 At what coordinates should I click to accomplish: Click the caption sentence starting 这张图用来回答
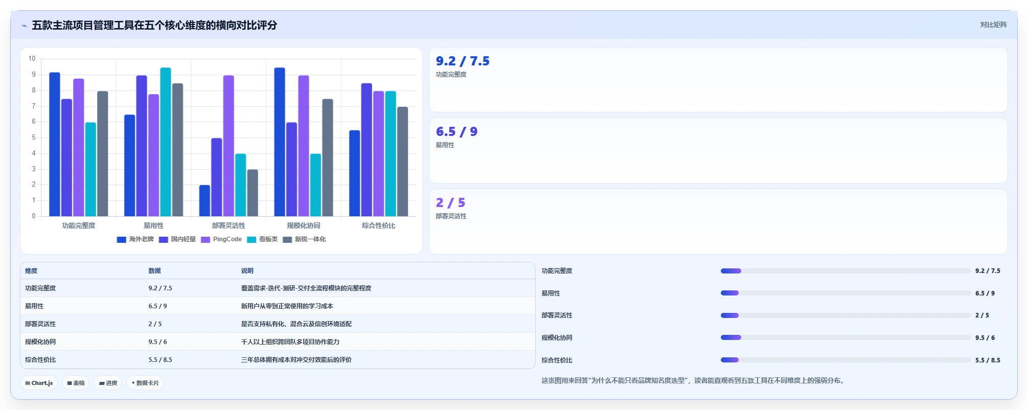(693, 381)
